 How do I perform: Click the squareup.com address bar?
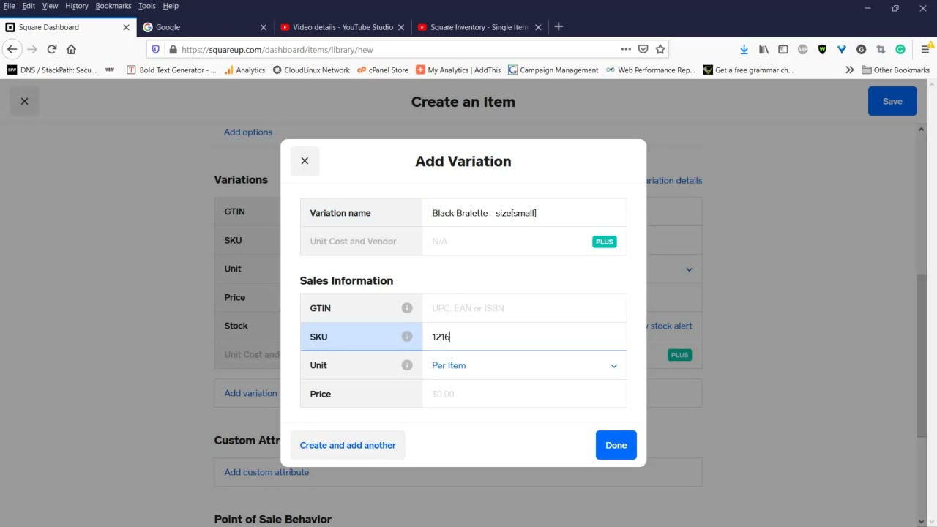395,49
